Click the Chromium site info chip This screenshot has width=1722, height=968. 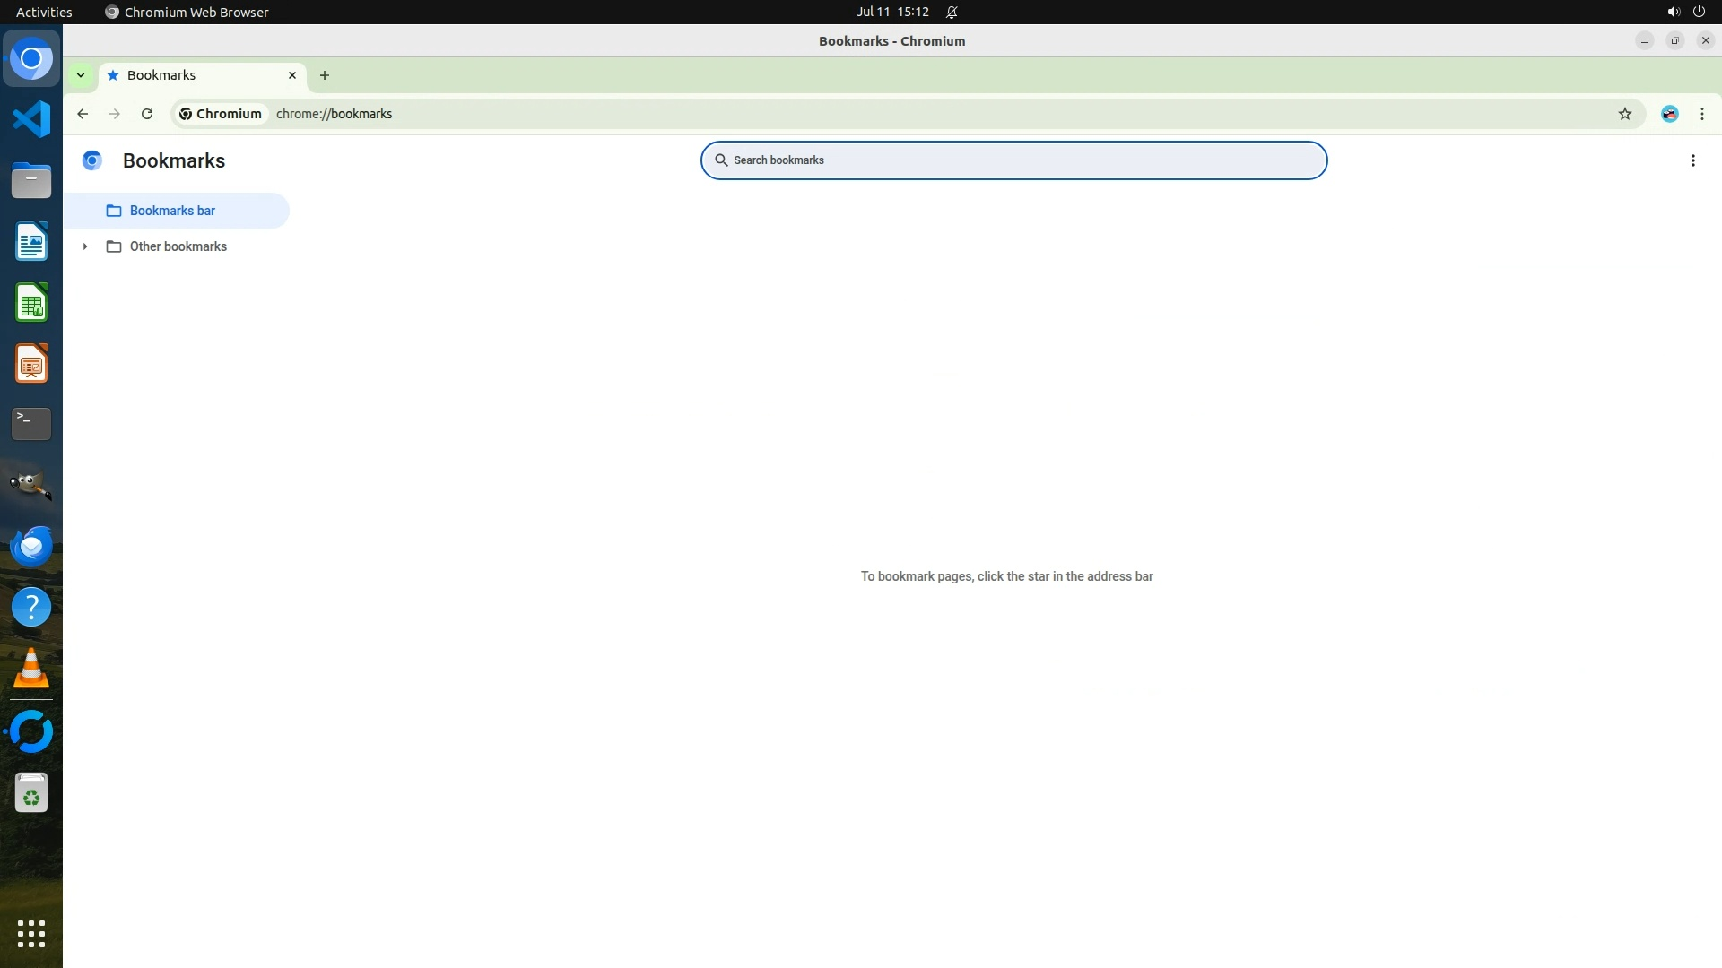coord(221,114)
